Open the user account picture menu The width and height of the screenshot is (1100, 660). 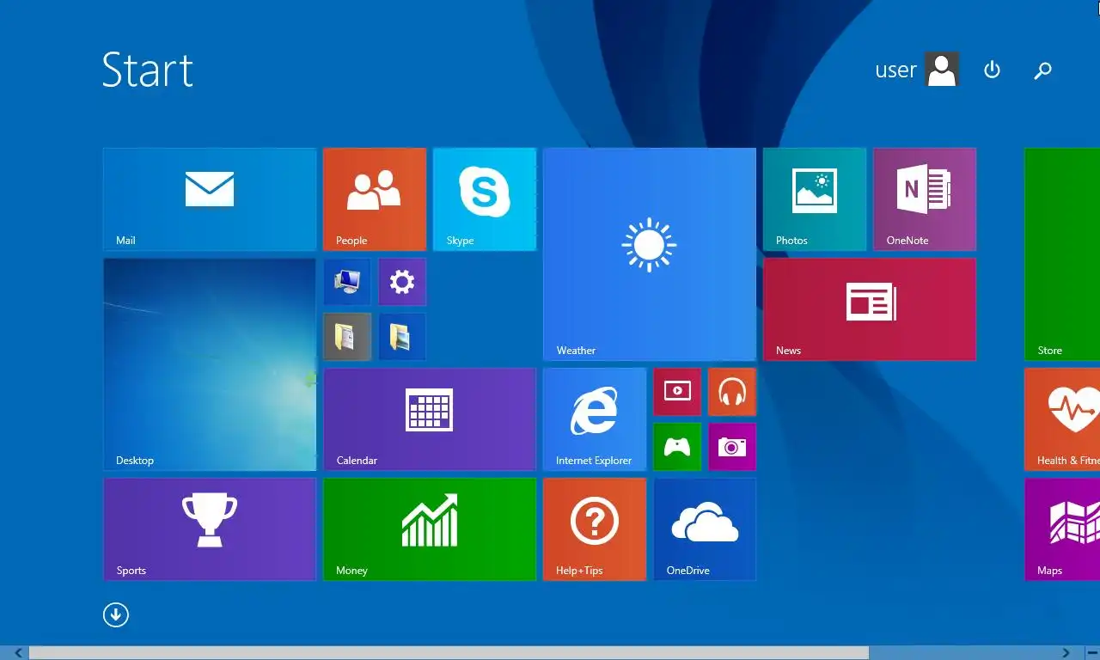pyautogui.click(x=942, y=70)
